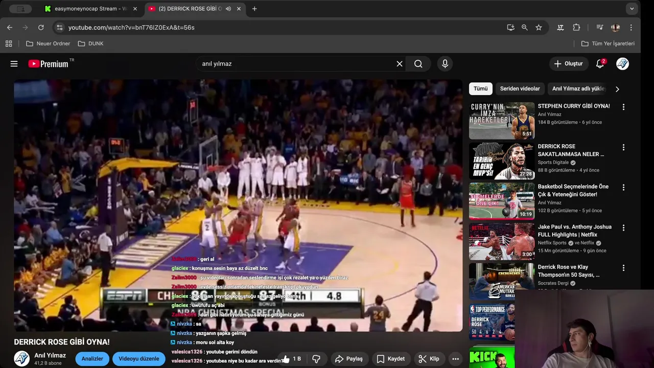The height and width of the screenshot is (368, 654).
Task: Dislike the video with the thumbs down
Action: pos(316,359)
